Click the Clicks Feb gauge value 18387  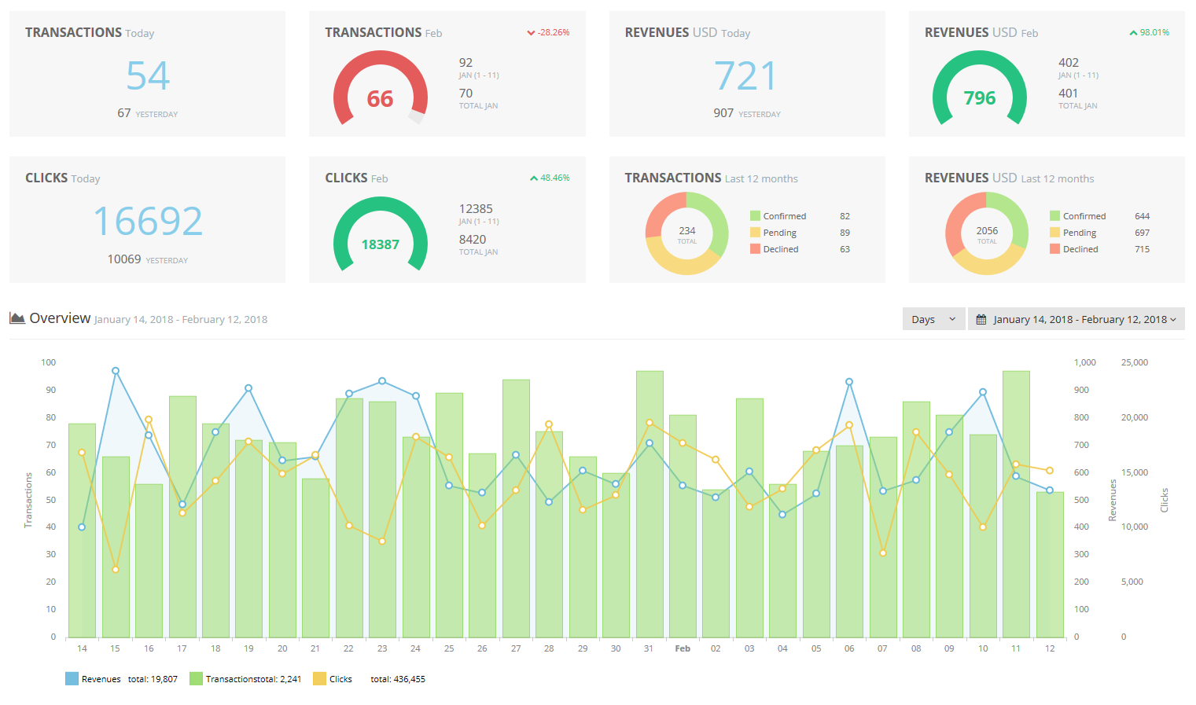[x=380, y=244]
